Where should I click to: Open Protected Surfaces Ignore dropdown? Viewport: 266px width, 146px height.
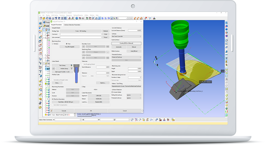point(134,98)
